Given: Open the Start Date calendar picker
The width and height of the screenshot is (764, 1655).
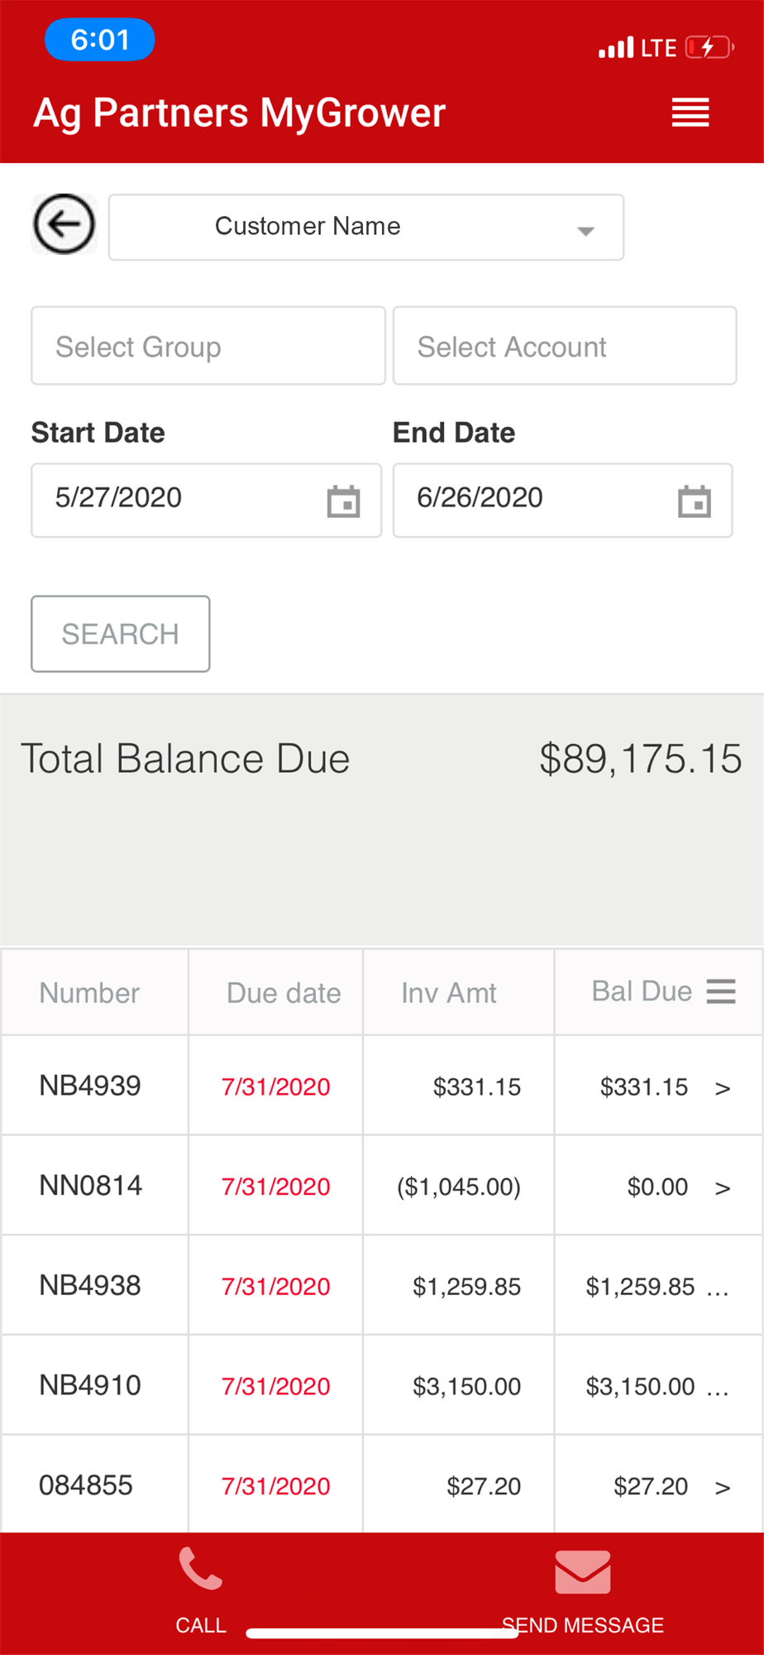Looking at the screenshot, I should (x=343, y=501).
